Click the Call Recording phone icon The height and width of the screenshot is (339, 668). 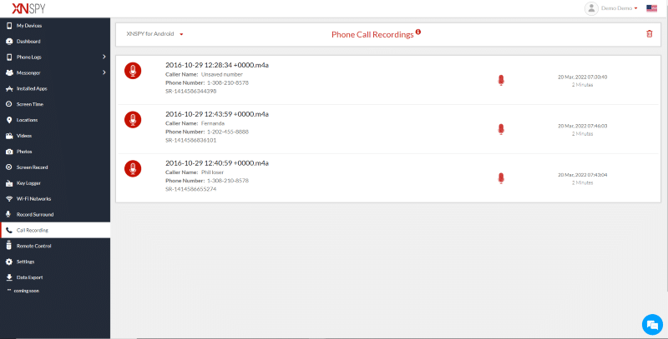click(9, 230)
